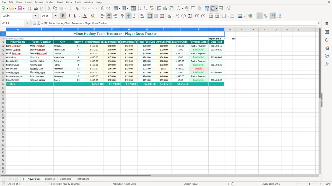
Task: Open the Sheet menu
Action: click(60, 2)
